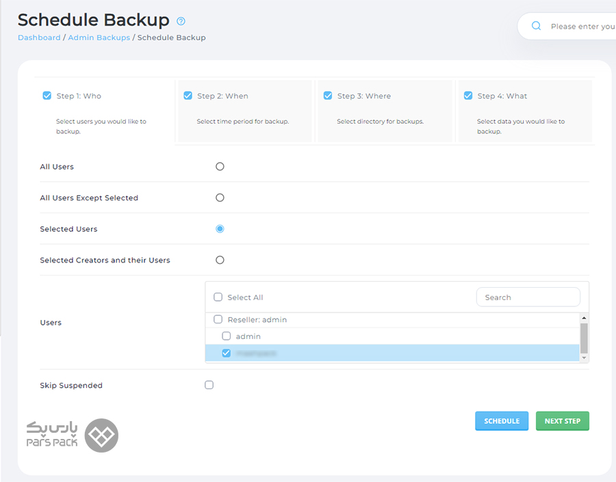Screen dimensions: 616x482
Task: Switch to Step 3: Where tab
Action: pyautogui.click(x=385, y=111)
